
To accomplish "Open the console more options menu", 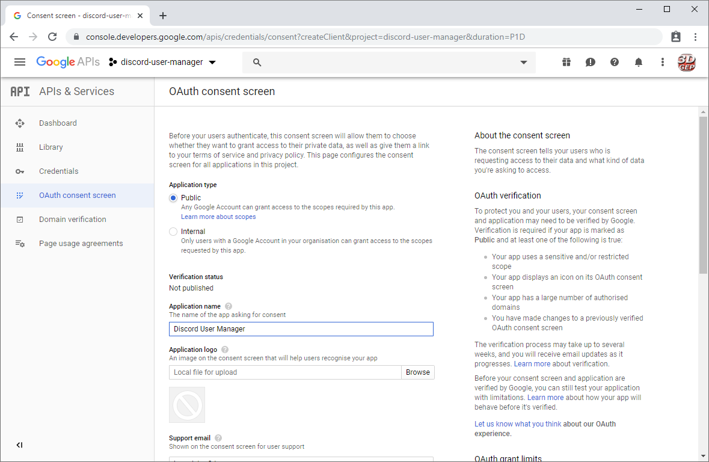I will point(663,62).
